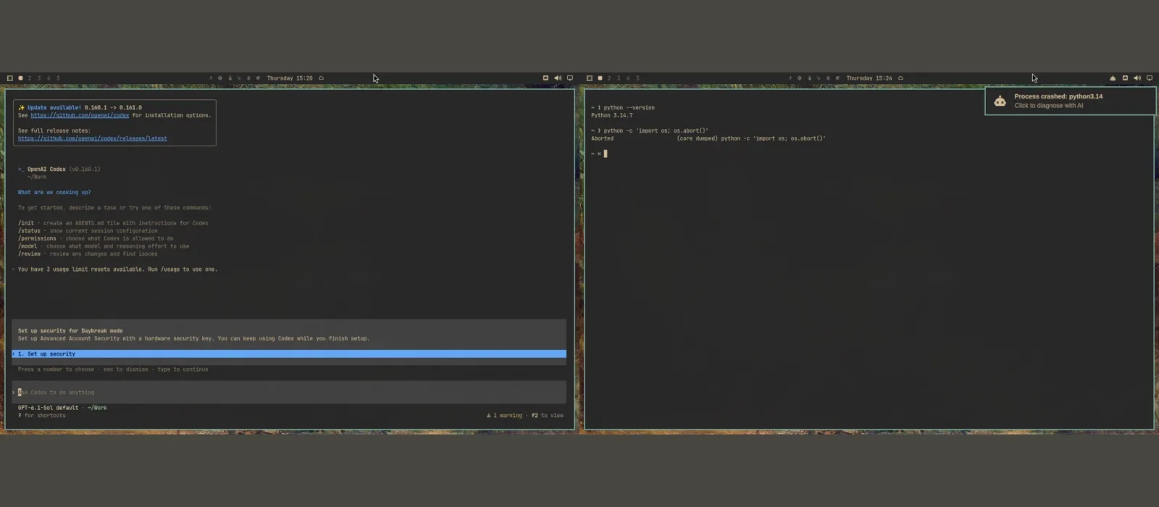
Task: Switch to workspace 3 on the 15:24 bar
Action: [x=619, y=78]
